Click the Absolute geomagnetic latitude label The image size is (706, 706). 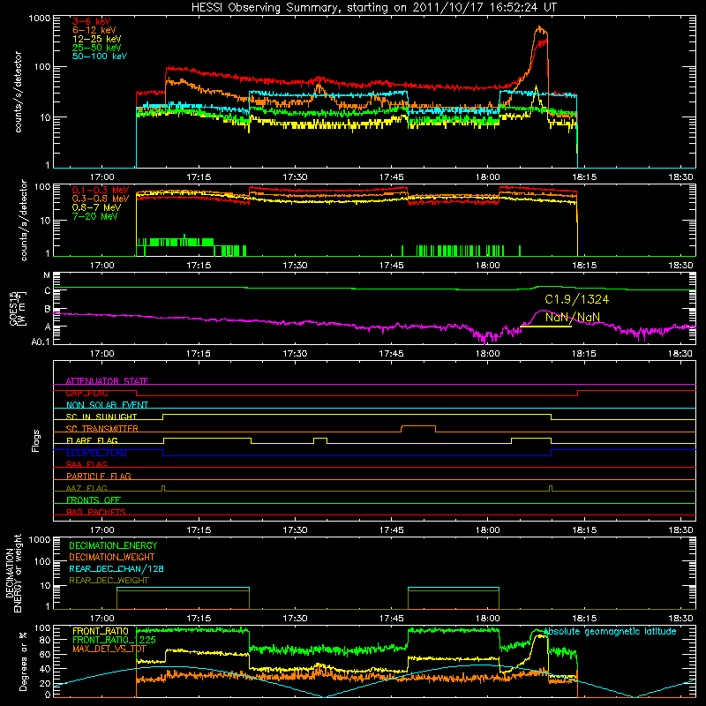tap(610, 631)
